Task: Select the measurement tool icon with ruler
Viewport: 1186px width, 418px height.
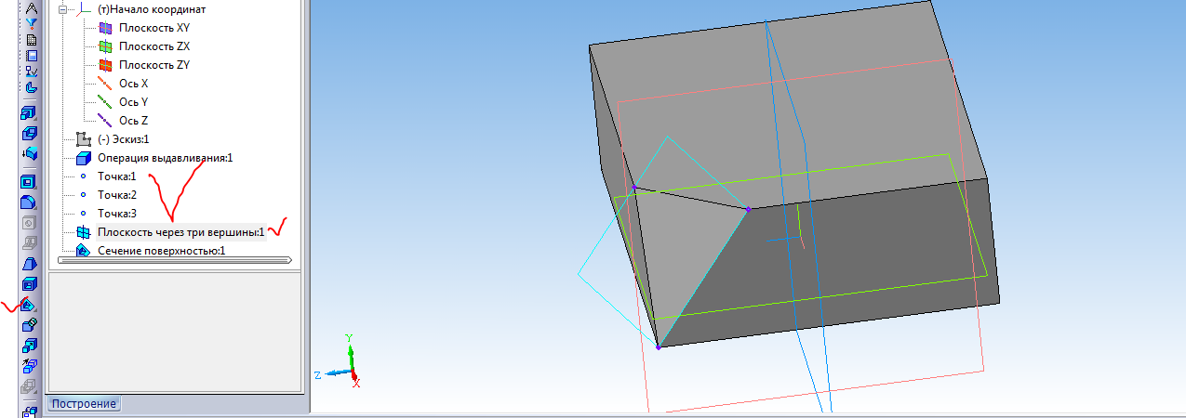Action: (x=30, y=70)
